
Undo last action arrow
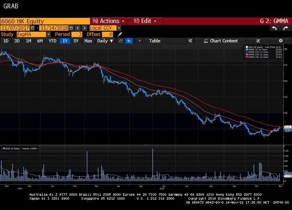point(275,28)
